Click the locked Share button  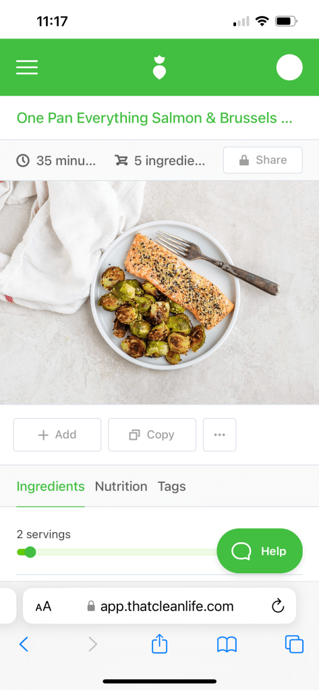click(x=262, y=160)
